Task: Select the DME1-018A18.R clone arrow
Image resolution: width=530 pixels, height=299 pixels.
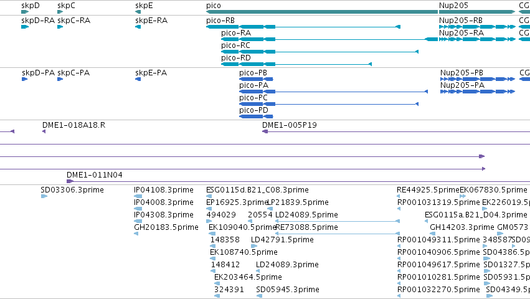Action: coord(44,131)
